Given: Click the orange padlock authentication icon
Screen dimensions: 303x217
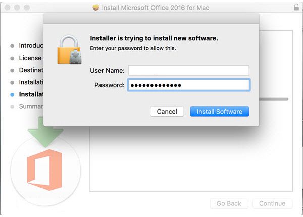Looking at the screenshot, I should [x=69, y=49].
